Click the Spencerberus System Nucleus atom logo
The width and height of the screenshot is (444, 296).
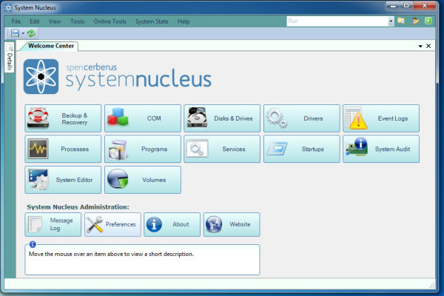(x=41, y=76)
